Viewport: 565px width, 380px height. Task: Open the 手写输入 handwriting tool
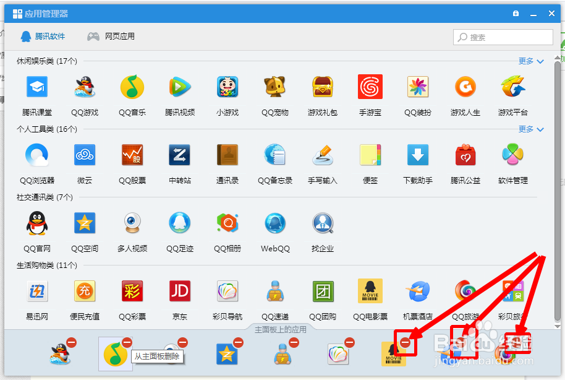[x=323, y=155]
